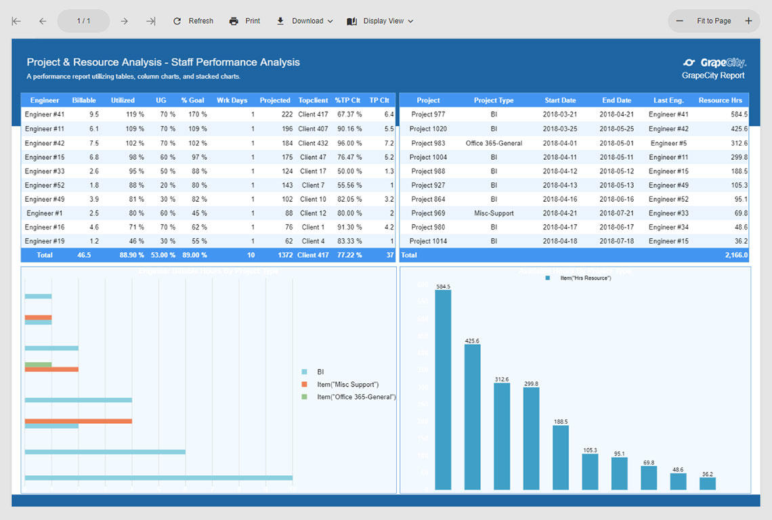772x520 pixels.
Task: Click the Refresh icon
Action: 177,21
